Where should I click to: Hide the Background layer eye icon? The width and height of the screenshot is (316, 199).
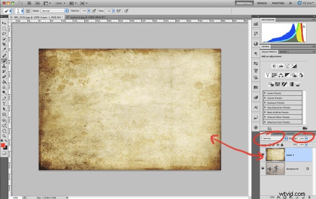pos(263,168)
